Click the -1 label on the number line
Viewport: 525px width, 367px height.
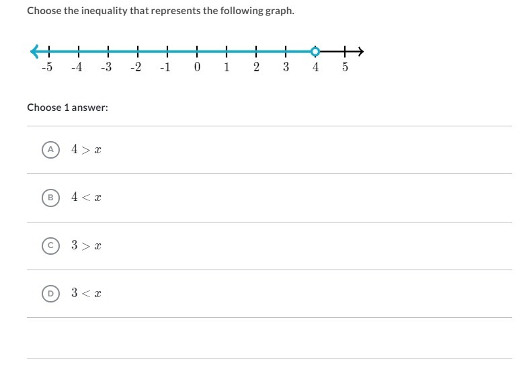coord(165,68)
